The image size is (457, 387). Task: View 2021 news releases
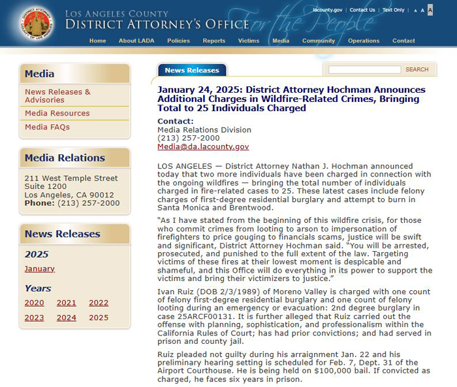pyautogui.click(x=67, y=303)
